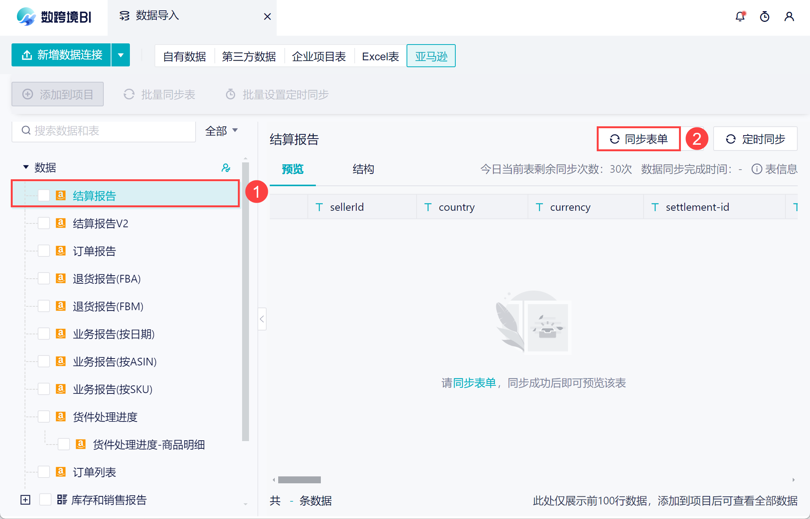Image resolution: width=810 pixels, height=519 pixels.
Task: Open the 全部 filter dropdown
Action: click(x=222, y=131)
